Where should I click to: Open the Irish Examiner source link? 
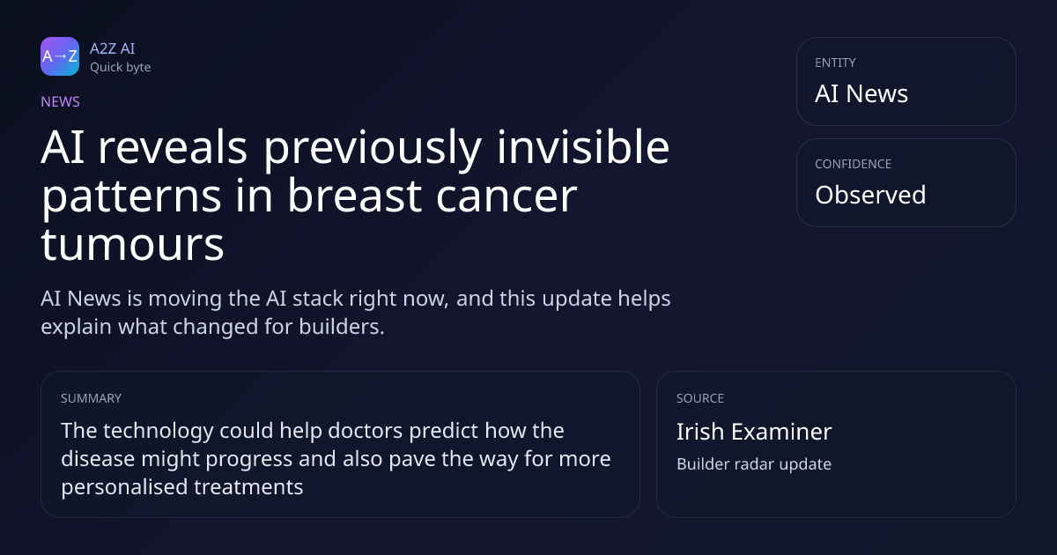754,432
